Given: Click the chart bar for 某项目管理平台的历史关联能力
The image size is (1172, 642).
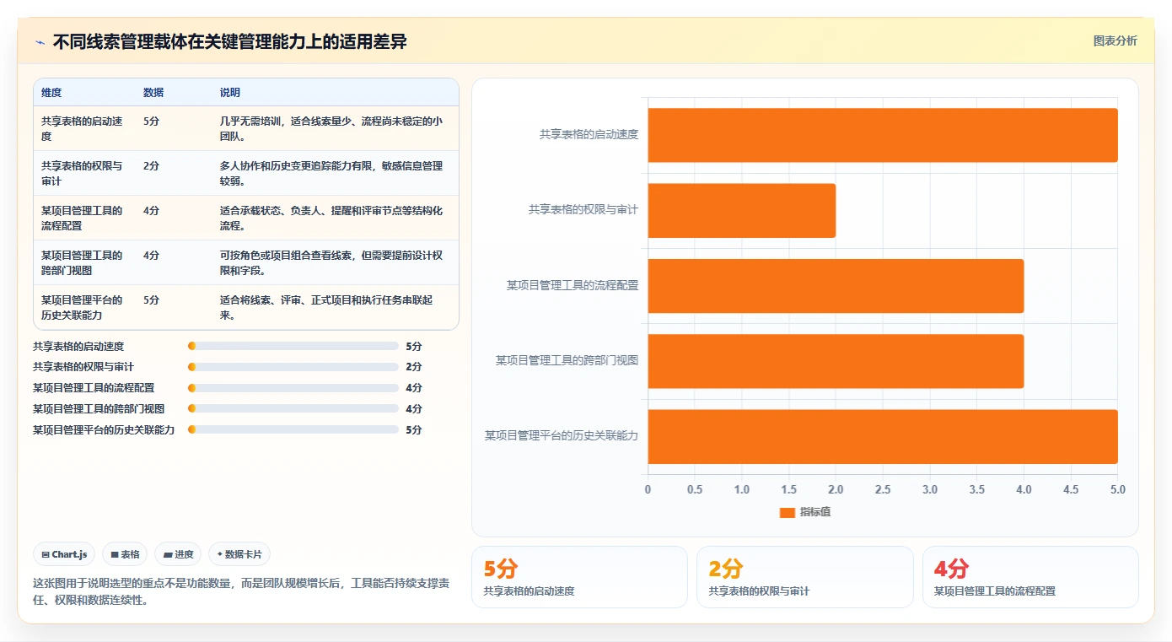Looking at the screenshot, I should tap(883, 436).
